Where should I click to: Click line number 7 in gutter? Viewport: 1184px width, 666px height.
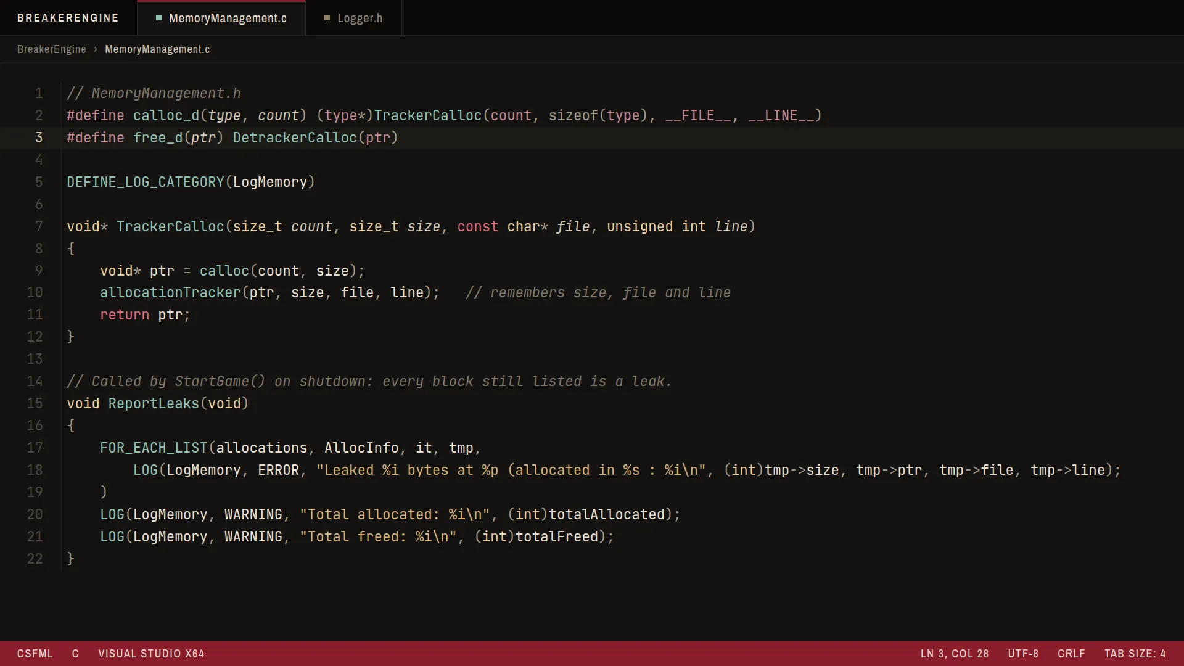coord(39,226)
